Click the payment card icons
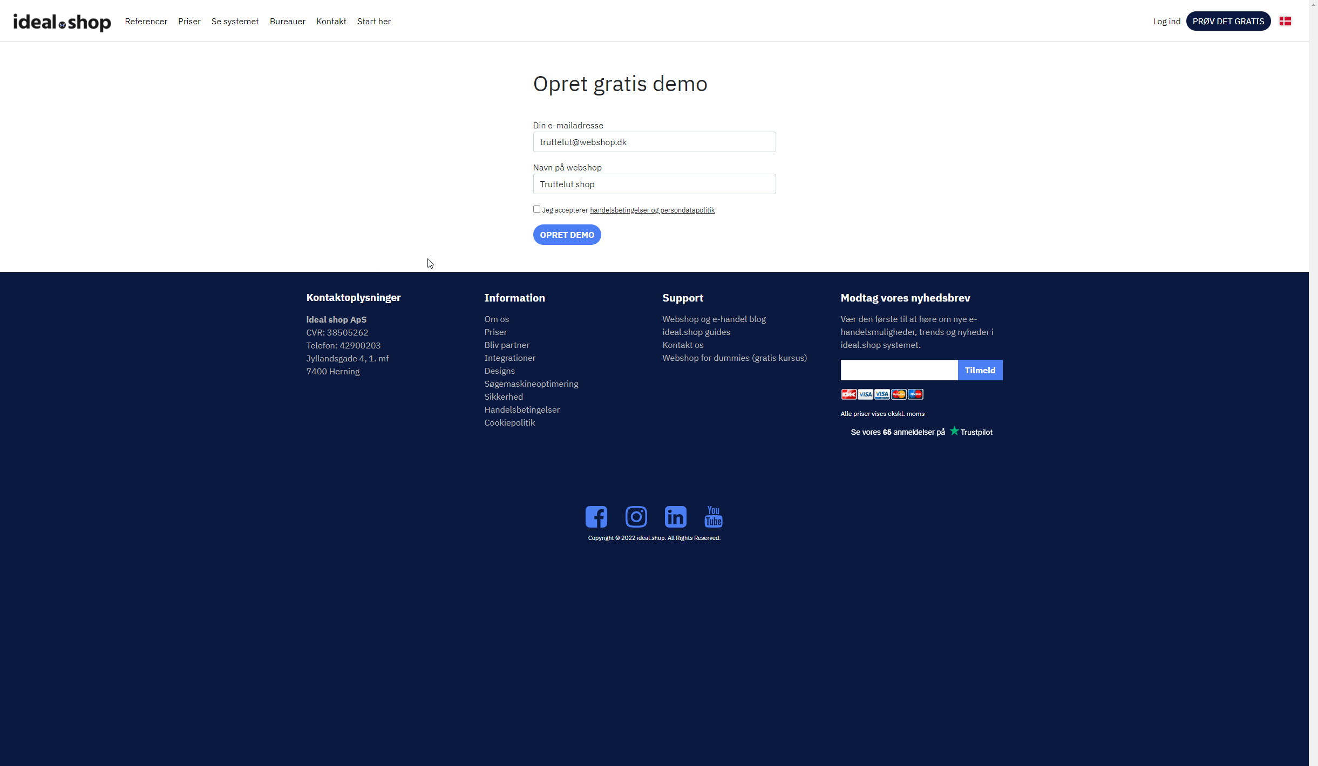This screenshot has height=766, width=1318. (x=882, y=394)
